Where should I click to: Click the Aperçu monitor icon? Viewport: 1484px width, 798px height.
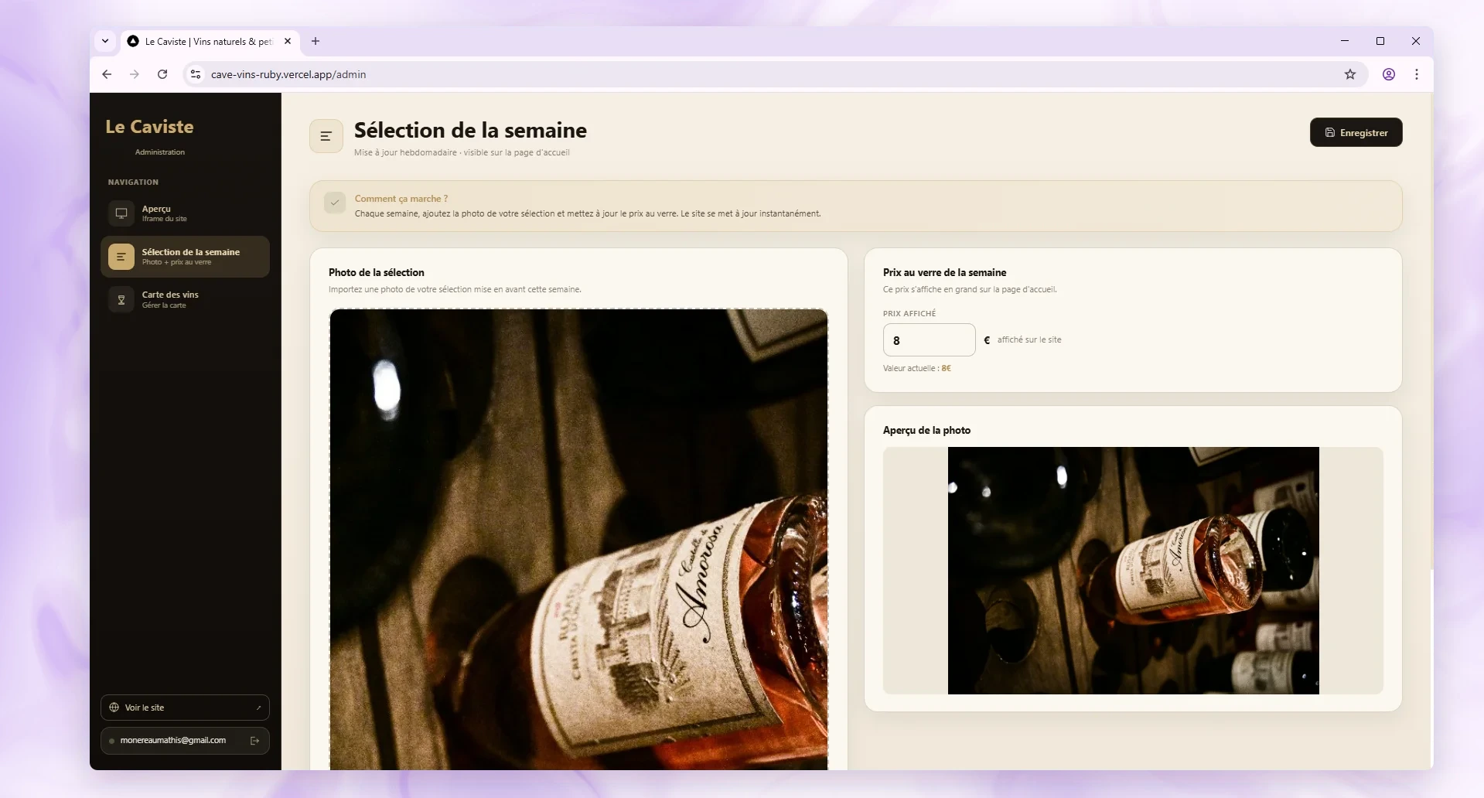(121, 213)
